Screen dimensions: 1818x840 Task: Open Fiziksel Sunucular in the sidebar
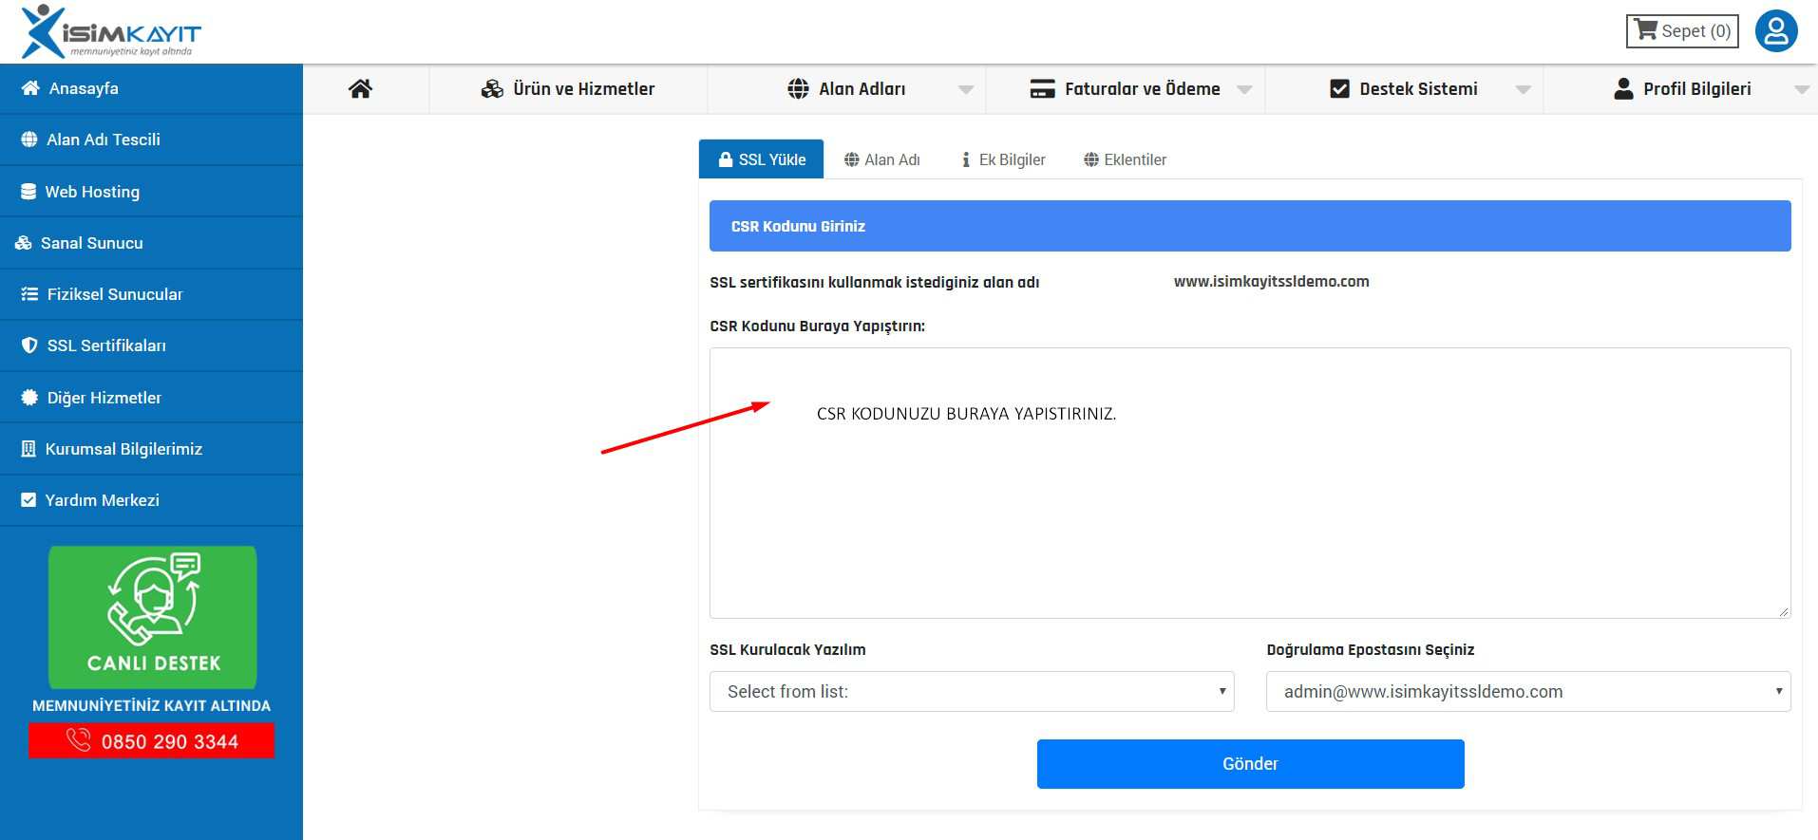[x=151, y=294]
